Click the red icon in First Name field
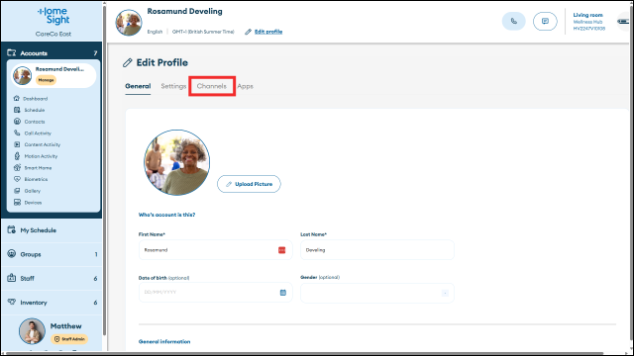This screenshot has width=634, height=356. coord(281,250)
